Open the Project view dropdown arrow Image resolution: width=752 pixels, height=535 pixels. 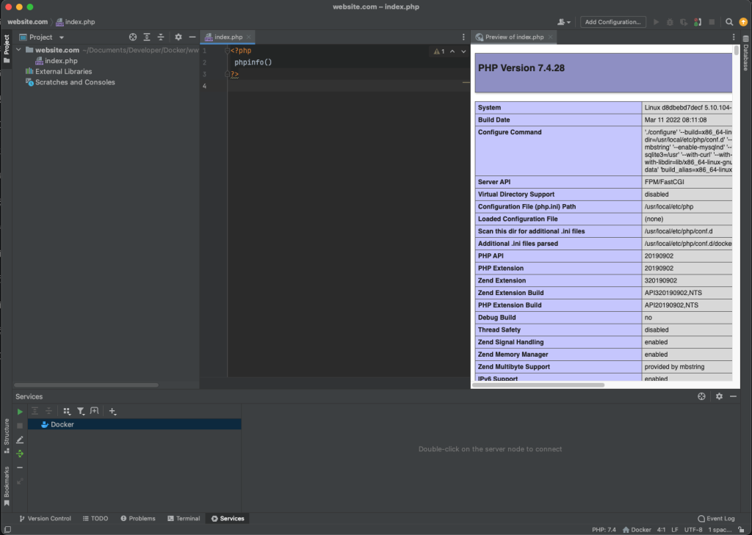[x=62, y=37]
